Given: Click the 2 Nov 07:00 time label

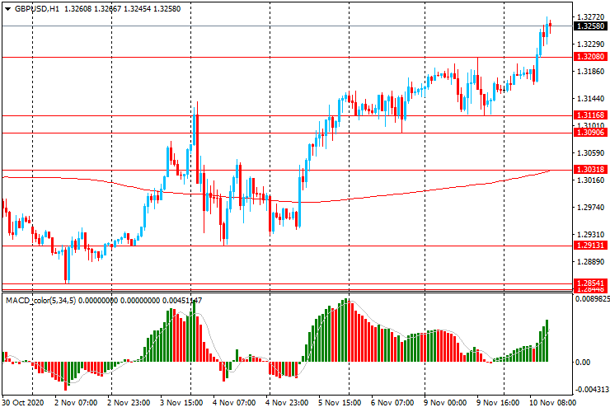Looking at the screenshot, I should point(76,402).
